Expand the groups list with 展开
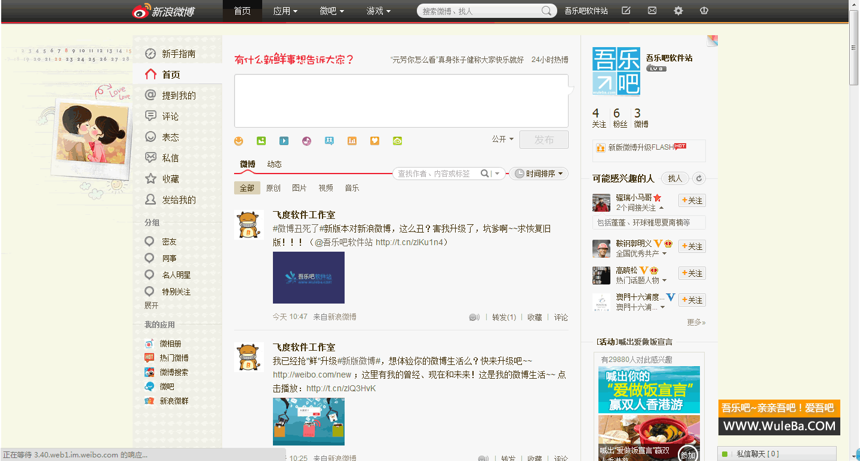 [151, 305]
